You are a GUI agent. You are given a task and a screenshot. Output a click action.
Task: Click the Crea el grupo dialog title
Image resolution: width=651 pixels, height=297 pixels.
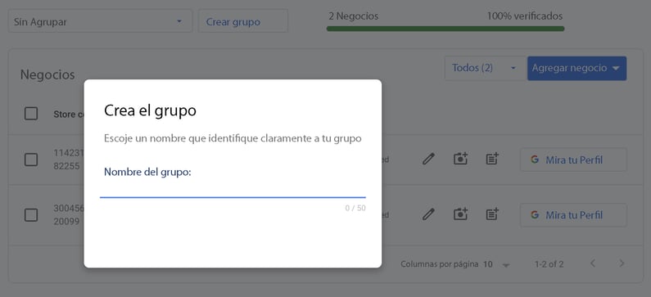(150, 111)
